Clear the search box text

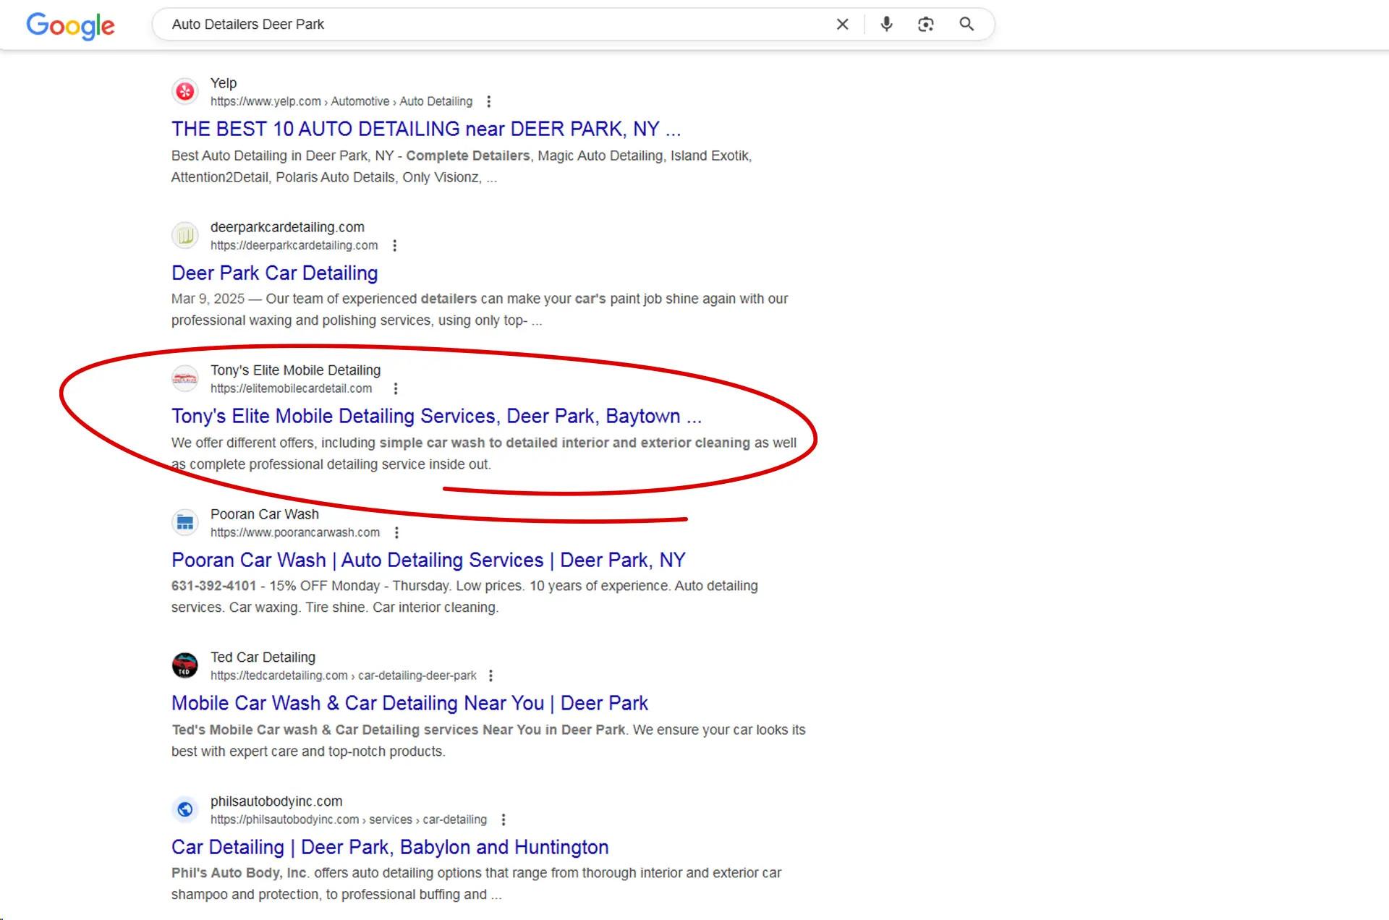(842, 25)
